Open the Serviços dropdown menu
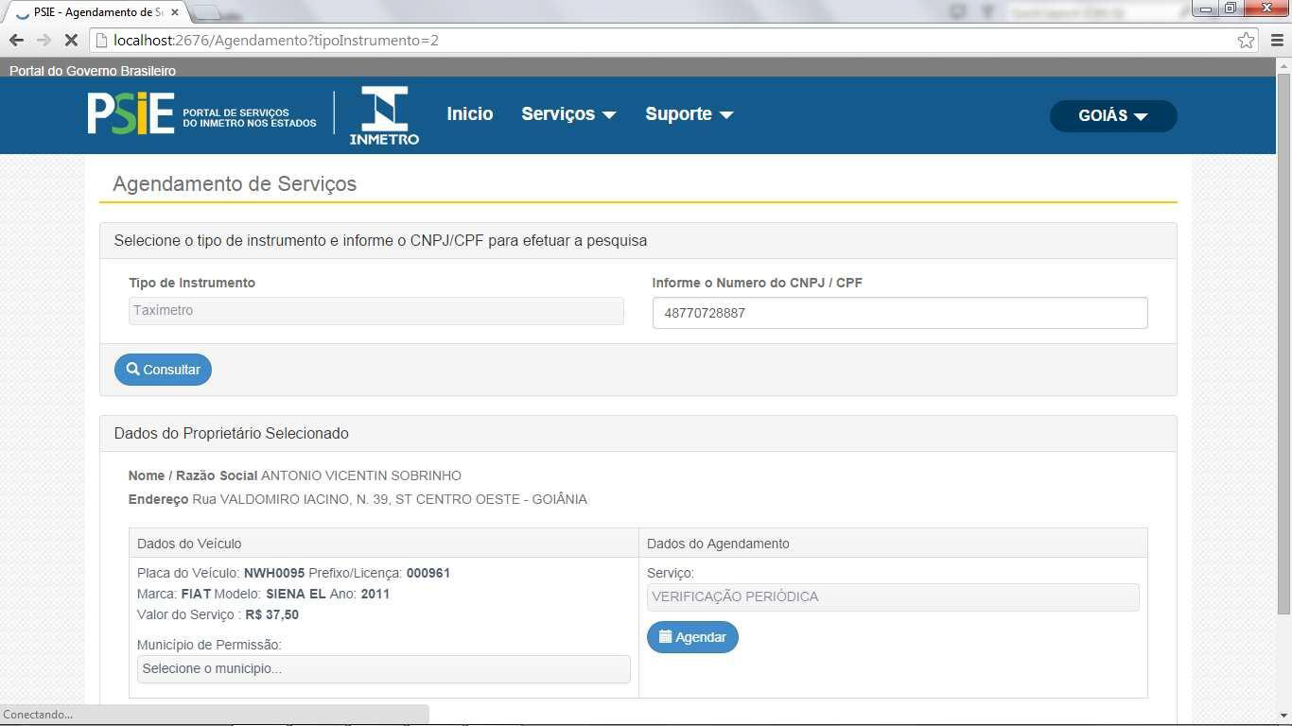The image size is (1292, 726). (x=568, y=113)
